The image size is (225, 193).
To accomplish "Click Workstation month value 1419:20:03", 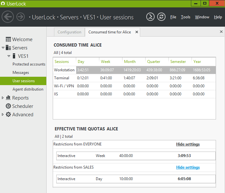I will point(132,70).
